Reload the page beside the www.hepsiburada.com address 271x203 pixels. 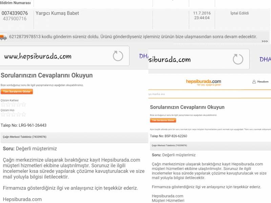coord(118,56)
